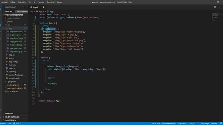Screen dimensions: 223x125
Task: Click the JS icon beside App.js in explorer
Action: point(7,58)
